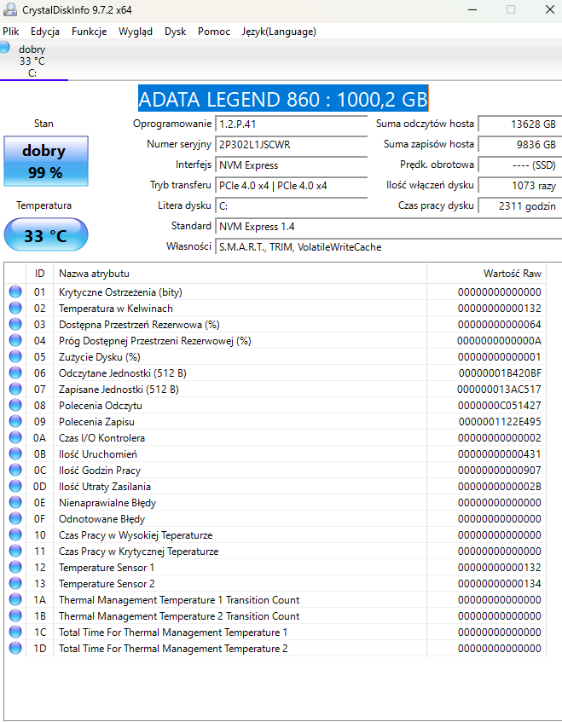Viewport: 562px width, 722px height.
Task: Open the Pomoc menu
Action: click(214, 32)
